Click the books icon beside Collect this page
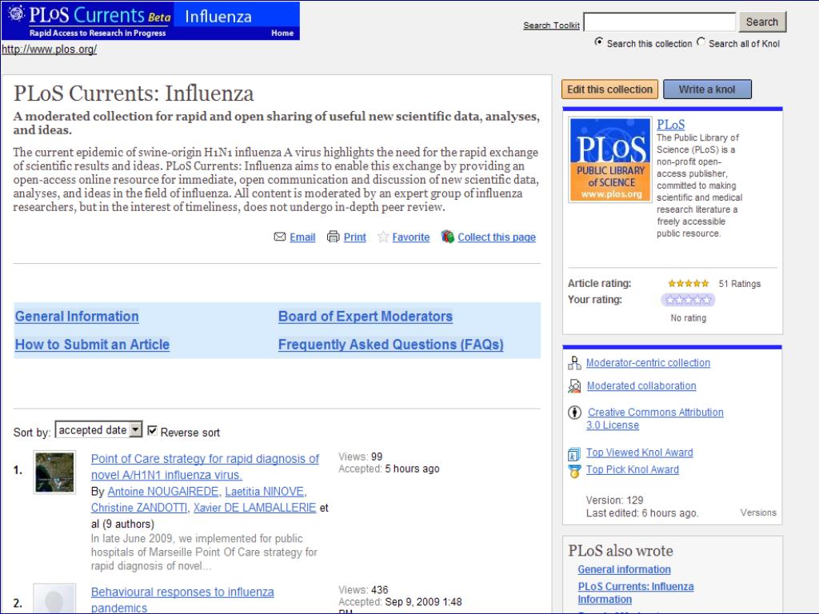The width and height of the screenshot is (819, 614). [448, 237]
